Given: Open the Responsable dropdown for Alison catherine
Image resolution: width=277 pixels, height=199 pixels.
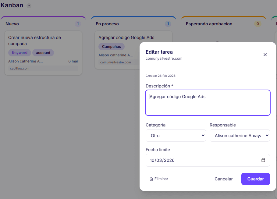Looking at the screenshot, I should coord(240,135).
